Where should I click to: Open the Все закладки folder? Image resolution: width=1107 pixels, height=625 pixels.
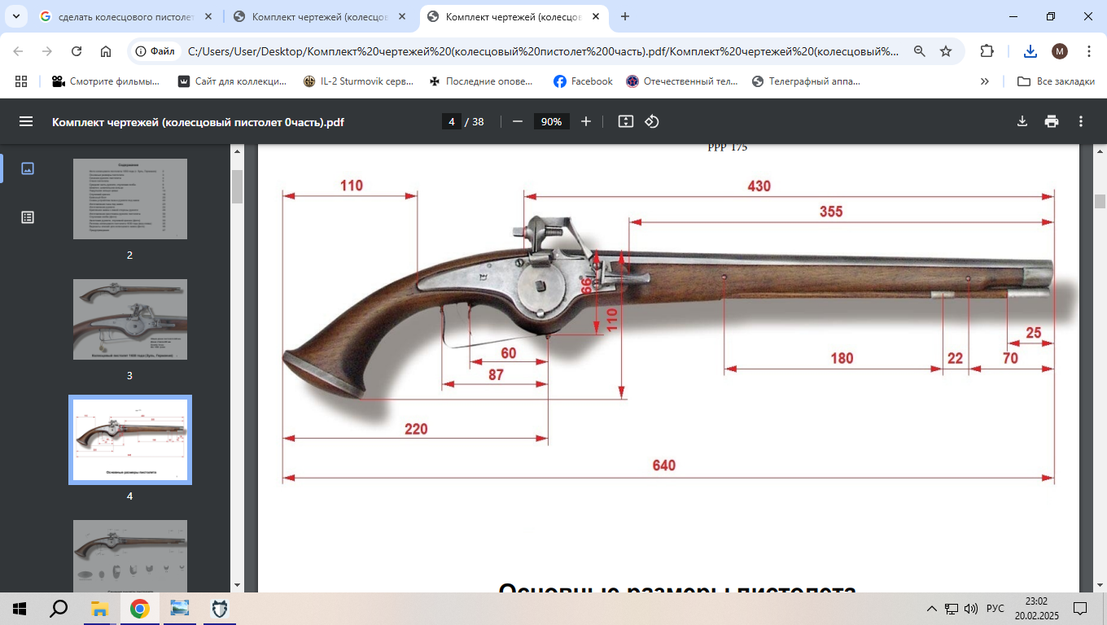tap(1056, 81)
